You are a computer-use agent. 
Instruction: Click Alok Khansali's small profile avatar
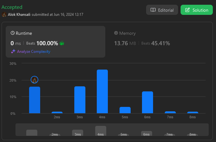click(4, 15)
